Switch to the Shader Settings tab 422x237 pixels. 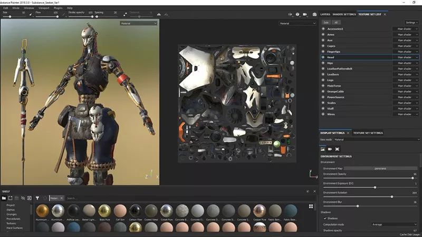coord(344,14)
